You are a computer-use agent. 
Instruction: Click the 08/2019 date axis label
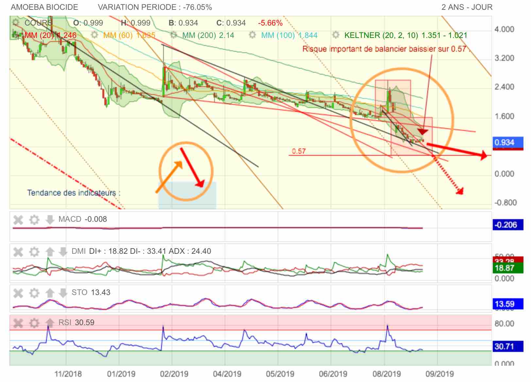pyautogui.click(x=386, y=373)
